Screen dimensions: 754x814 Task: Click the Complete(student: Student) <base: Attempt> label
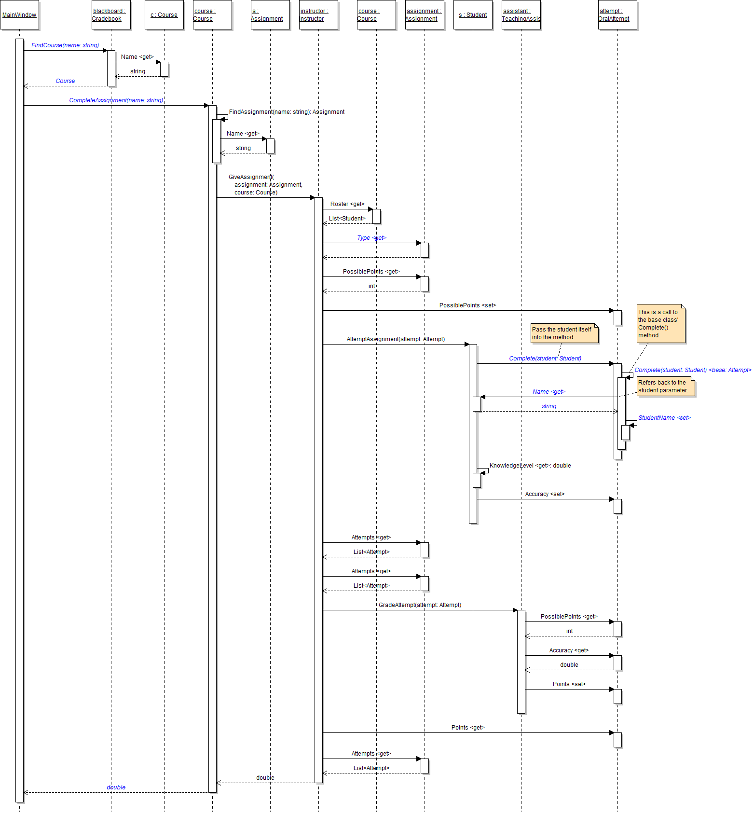[x=693, y=370]
